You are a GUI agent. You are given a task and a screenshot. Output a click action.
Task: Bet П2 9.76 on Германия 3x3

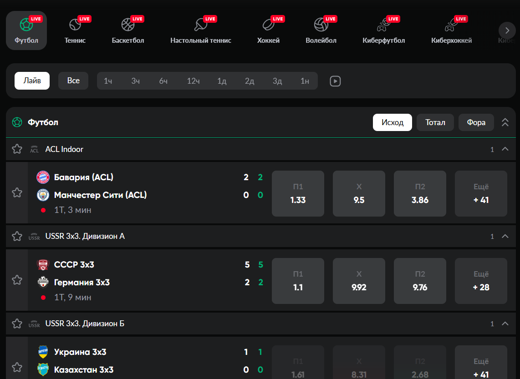pos(420,281)
